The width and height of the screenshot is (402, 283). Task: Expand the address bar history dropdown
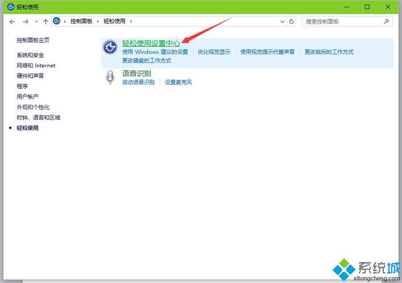pyautogui.click(x=283, y=22)
